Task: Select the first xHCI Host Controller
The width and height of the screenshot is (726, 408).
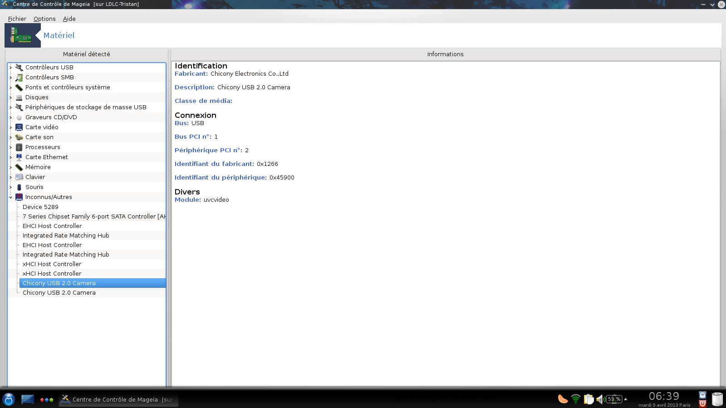Action: tap(93, 264)
